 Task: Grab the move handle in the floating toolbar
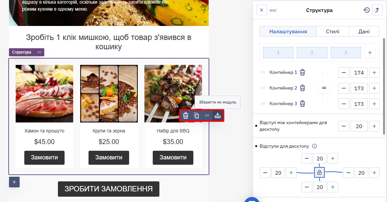pyautogui.click(x=207, y=115)
